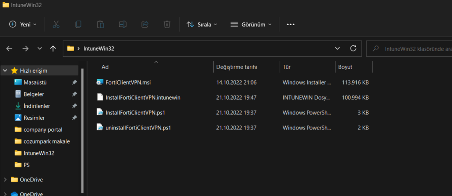
Task: Sort by Değiştirme tarihi column header
Action: click(237, 67)
